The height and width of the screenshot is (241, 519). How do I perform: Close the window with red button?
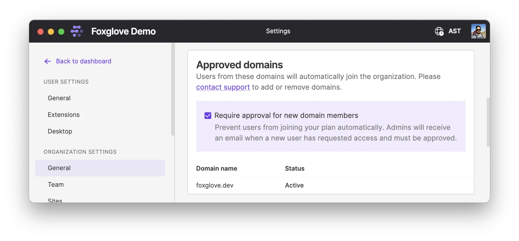click(40, 32)
